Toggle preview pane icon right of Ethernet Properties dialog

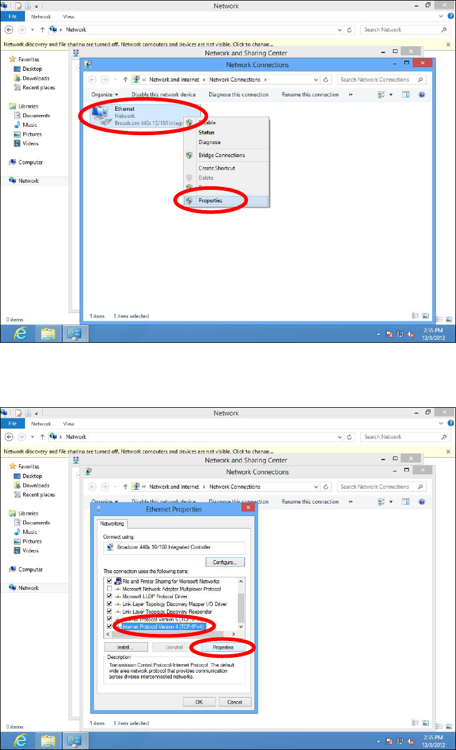coord(406,502)
